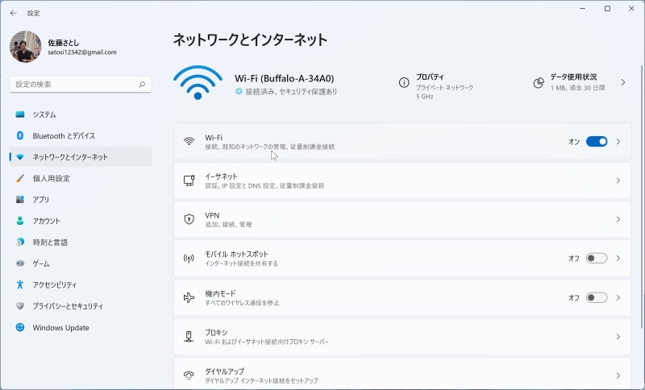
Task: Switch on the 機内モード toggle
Action: click(x=596, y=297)
